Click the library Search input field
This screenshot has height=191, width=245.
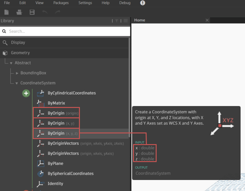(68, 31)
